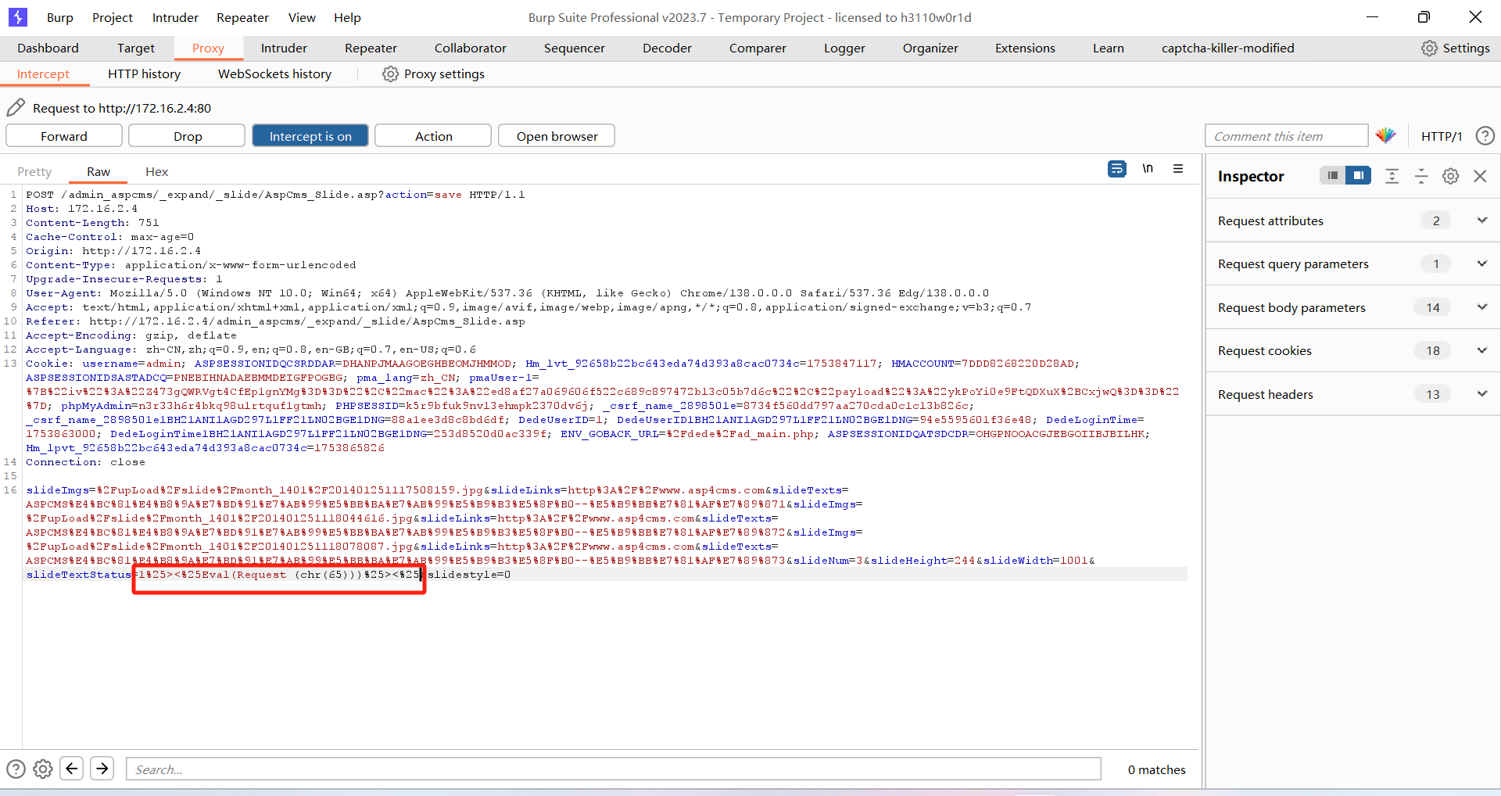Viewport: 1501px width, 796px height.
Task: Click the Open browser button
Action: pos(557,135)
